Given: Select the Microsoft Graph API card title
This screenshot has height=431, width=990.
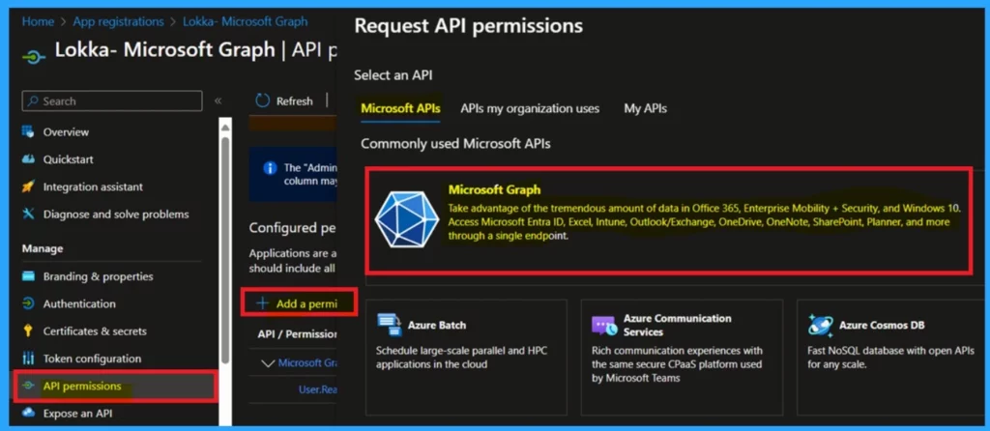Looking at the screenshot, I should (x=494, y=189).
